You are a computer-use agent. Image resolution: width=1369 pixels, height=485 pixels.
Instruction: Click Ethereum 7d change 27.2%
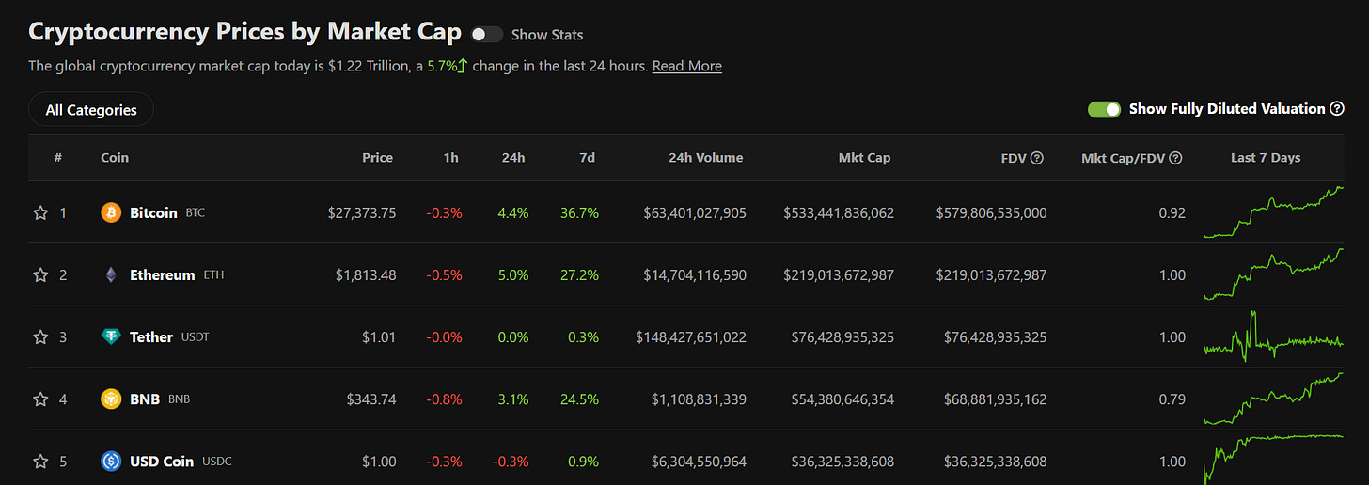coord(578,275)
